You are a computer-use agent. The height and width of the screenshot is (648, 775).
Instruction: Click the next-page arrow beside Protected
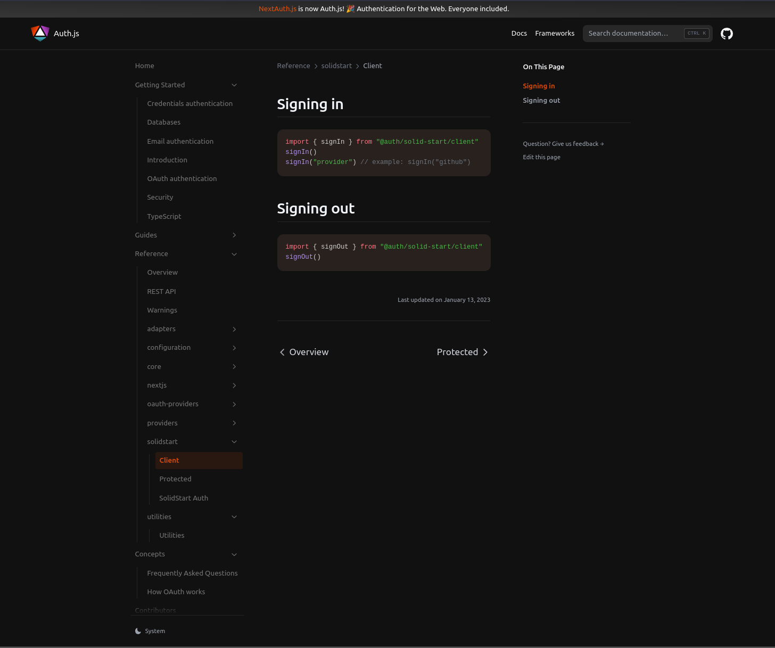[x=485, y=352]
